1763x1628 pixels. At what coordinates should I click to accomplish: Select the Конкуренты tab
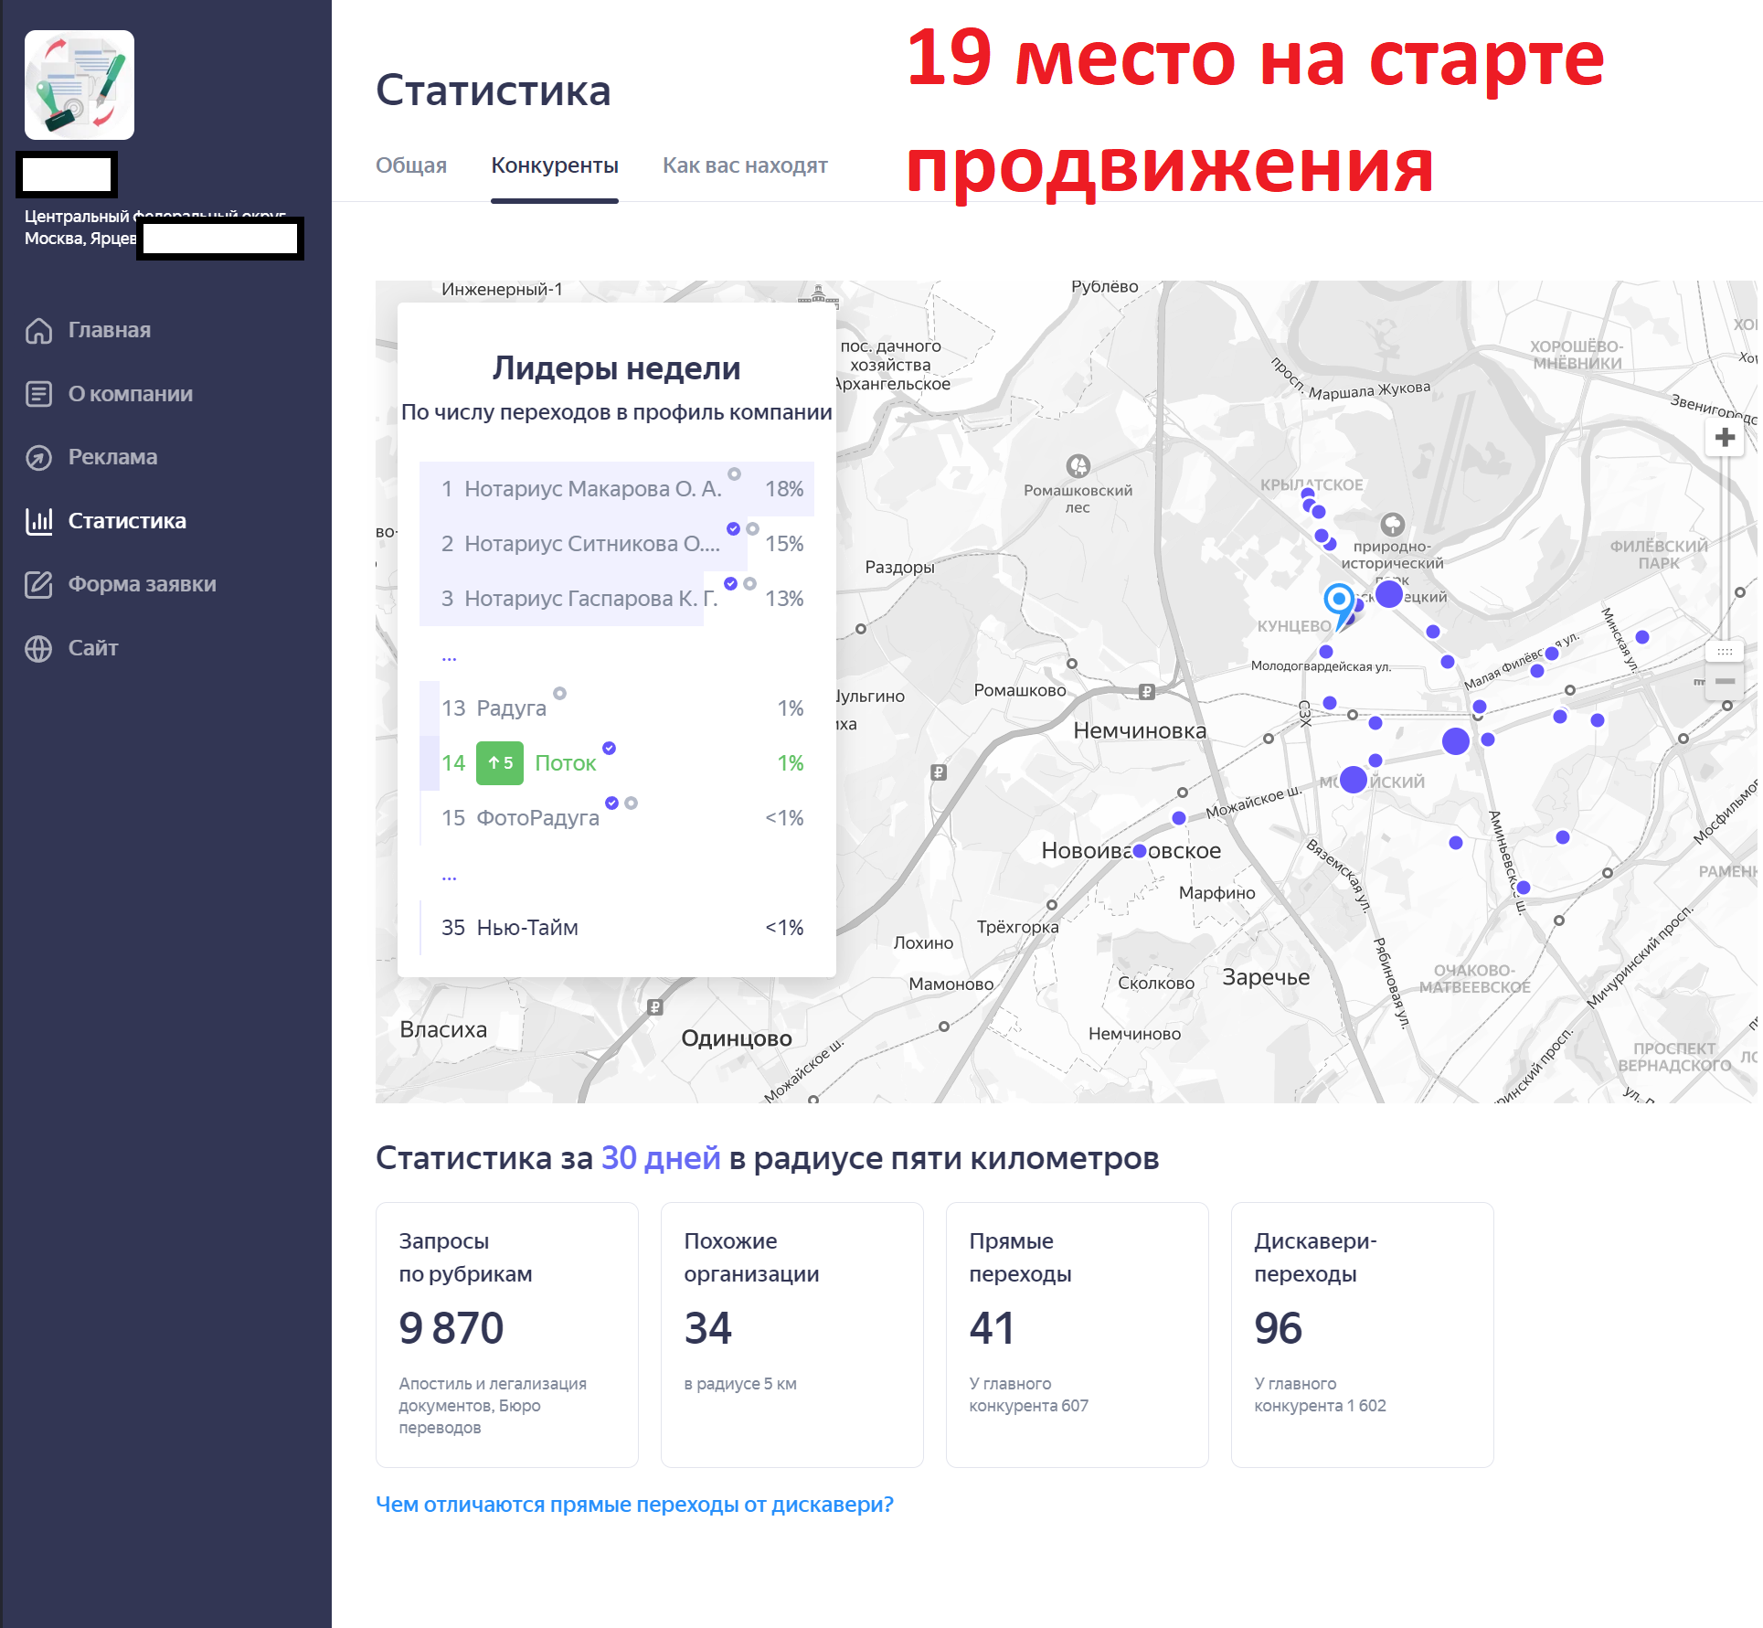coord(555,165)
